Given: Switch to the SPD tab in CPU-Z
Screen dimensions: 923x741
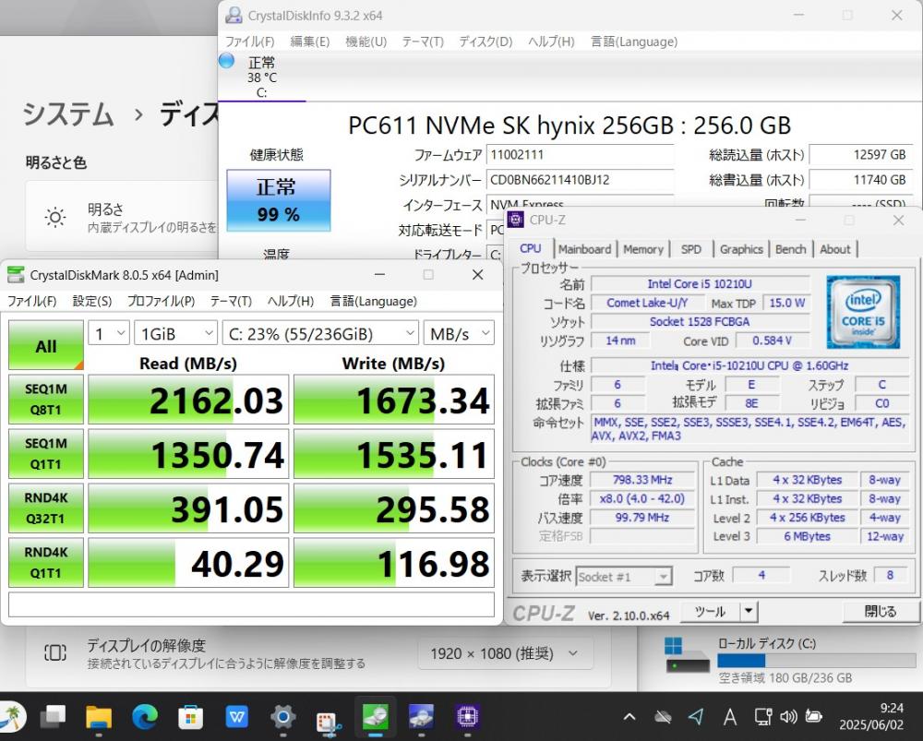Looking at the screenshot, I should click(x=691, y=249).
